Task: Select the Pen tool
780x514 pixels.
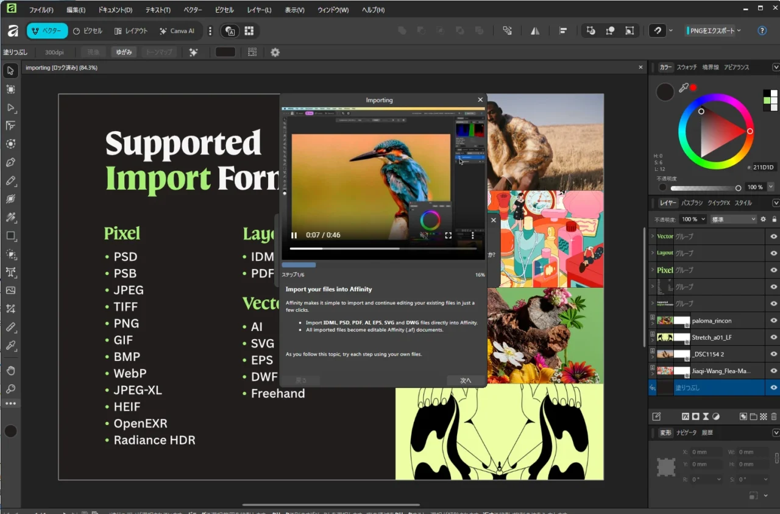Action: click(10, 163)
